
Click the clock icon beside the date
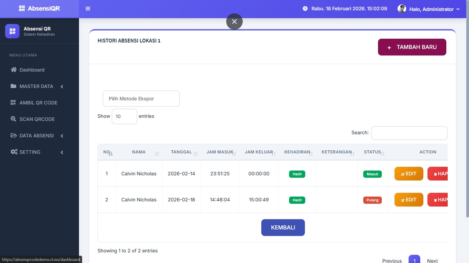tap(305, 9)
